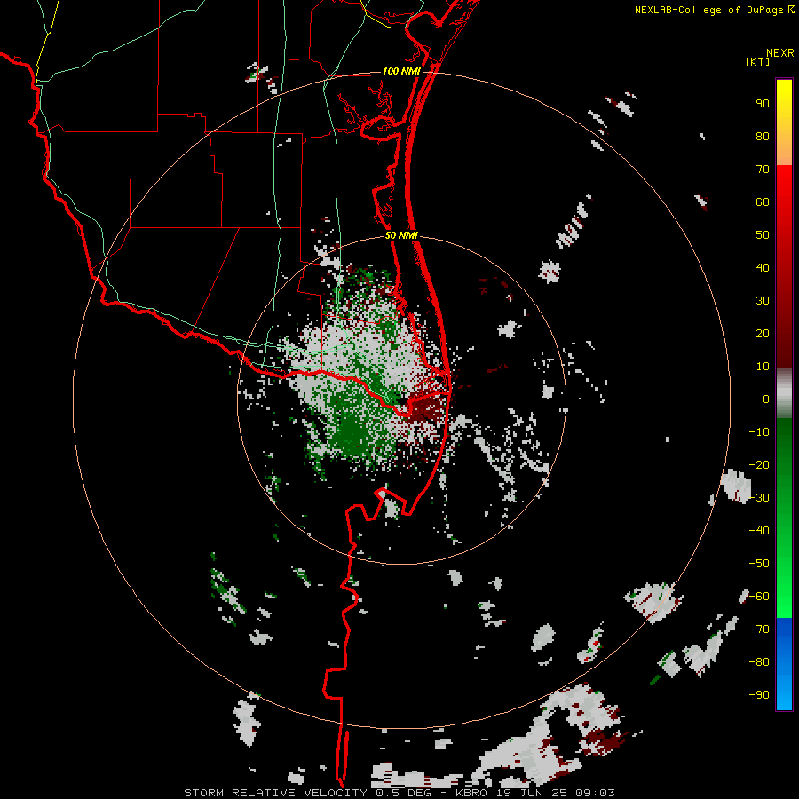This screenshot has height=799, width=799.
Task: Pick the blue bottom segment of color bar
Action: (x=784, y=664)
